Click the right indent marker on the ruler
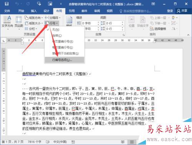This screenshot has height=145, width=192. pyautogui.click(x=154, y=42)
